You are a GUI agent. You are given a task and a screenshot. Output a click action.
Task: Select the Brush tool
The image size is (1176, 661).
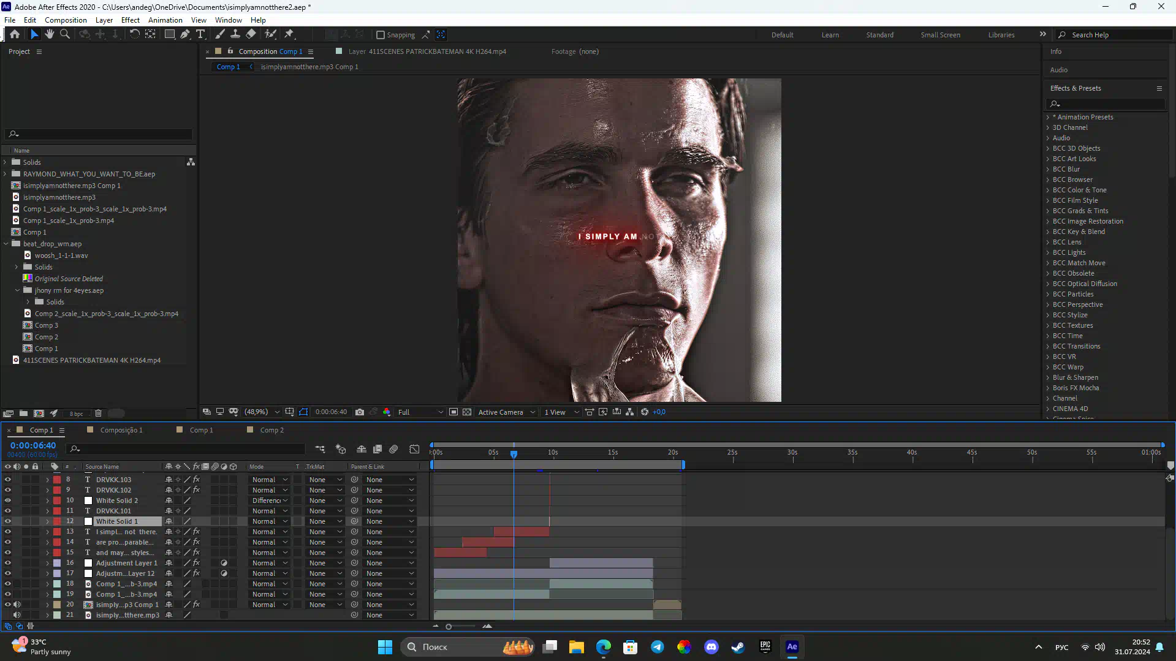click(220, 34)
